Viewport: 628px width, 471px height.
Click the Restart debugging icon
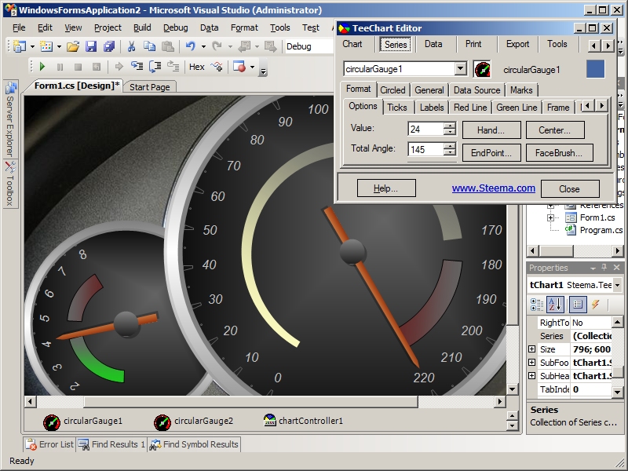click(x=96, y=67)
